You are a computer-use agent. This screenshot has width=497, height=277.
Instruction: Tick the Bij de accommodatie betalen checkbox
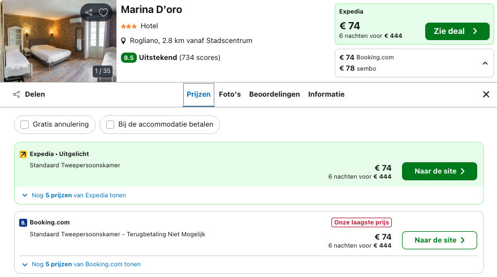click(x=110, y=124)
